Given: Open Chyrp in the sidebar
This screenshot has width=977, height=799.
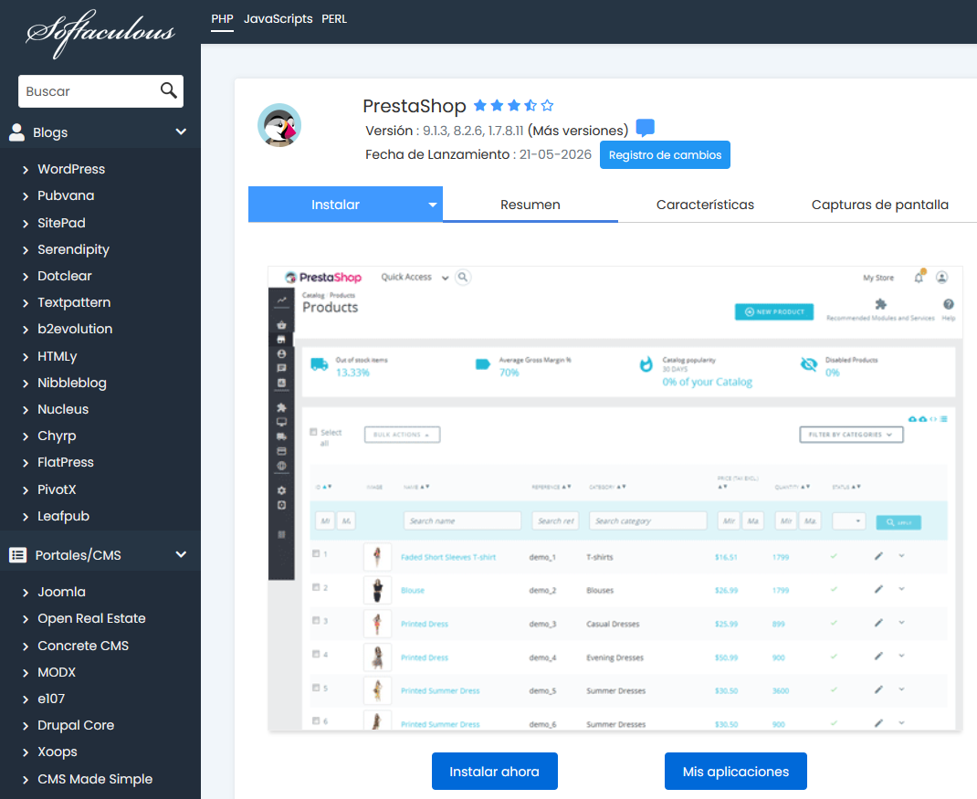Looking at the screenshot, I should tap(57, 436).
